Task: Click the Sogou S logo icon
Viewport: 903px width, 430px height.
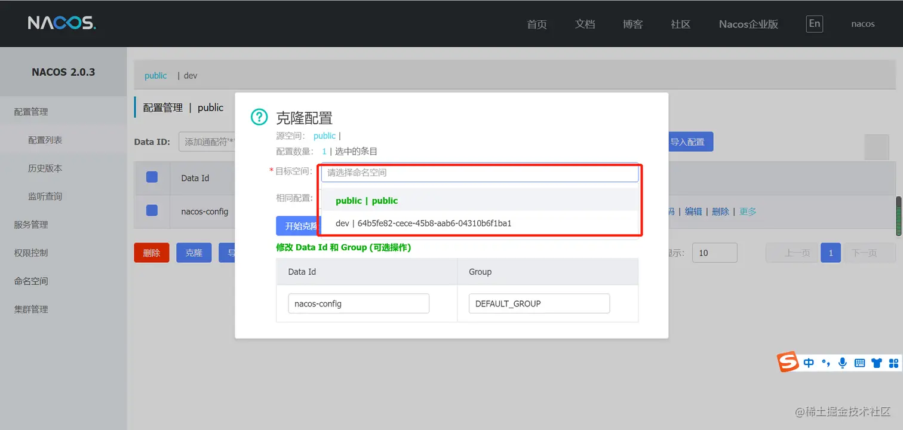Action: [788, 362]
